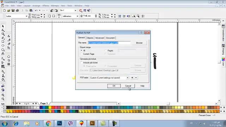Click nudge offset spinner arrows
This screenshot has width=226, height=127.
(96, 16)
